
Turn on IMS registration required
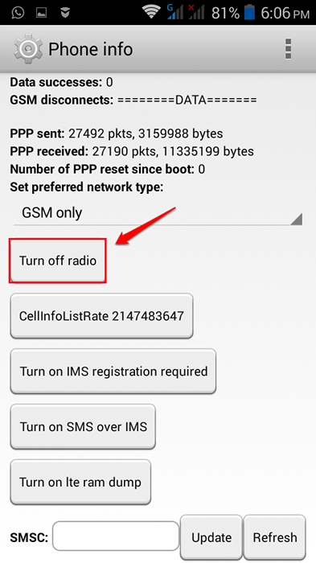click(113, 372)
